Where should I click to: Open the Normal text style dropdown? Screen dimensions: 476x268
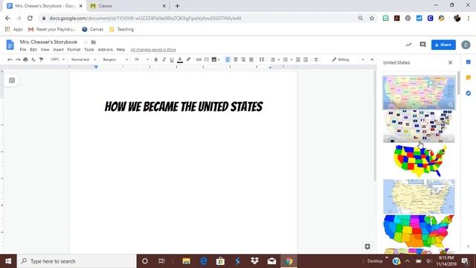[83, 60]
